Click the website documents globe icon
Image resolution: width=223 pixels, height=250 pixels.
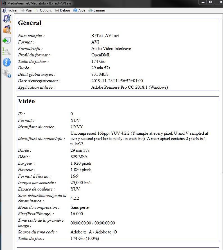click(7, 73)
